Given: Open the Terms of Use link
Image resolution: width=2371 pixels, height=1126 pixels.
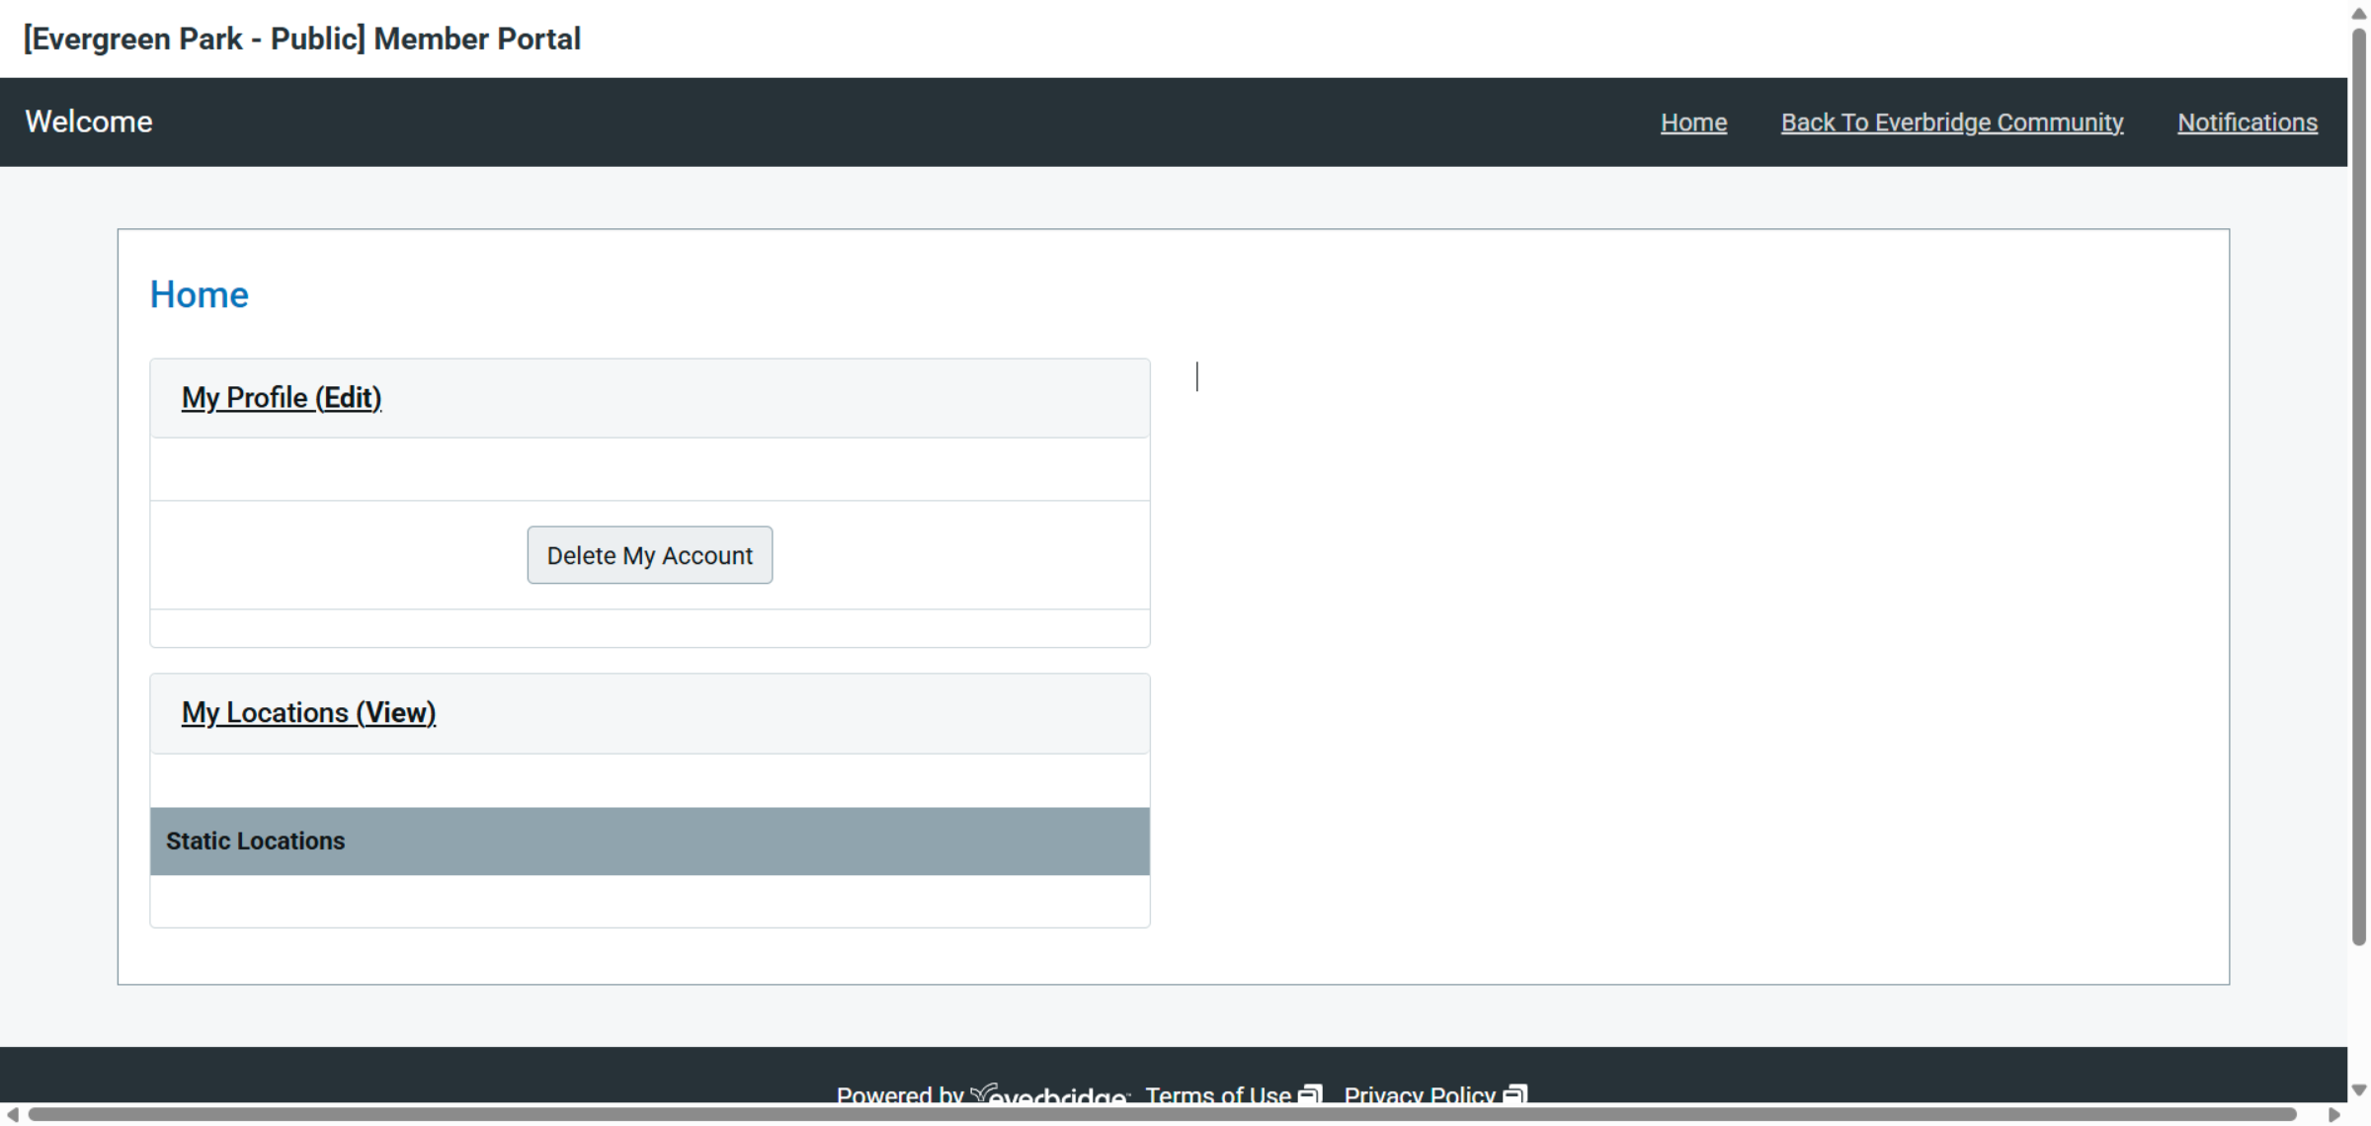Looking at the screenshot, I should 1218,1094.
